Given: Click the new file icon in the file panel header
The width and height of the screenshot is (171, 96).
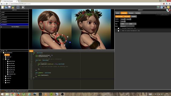Looking at the screenshot, I should pyautogui.click(x=1, y=51).
